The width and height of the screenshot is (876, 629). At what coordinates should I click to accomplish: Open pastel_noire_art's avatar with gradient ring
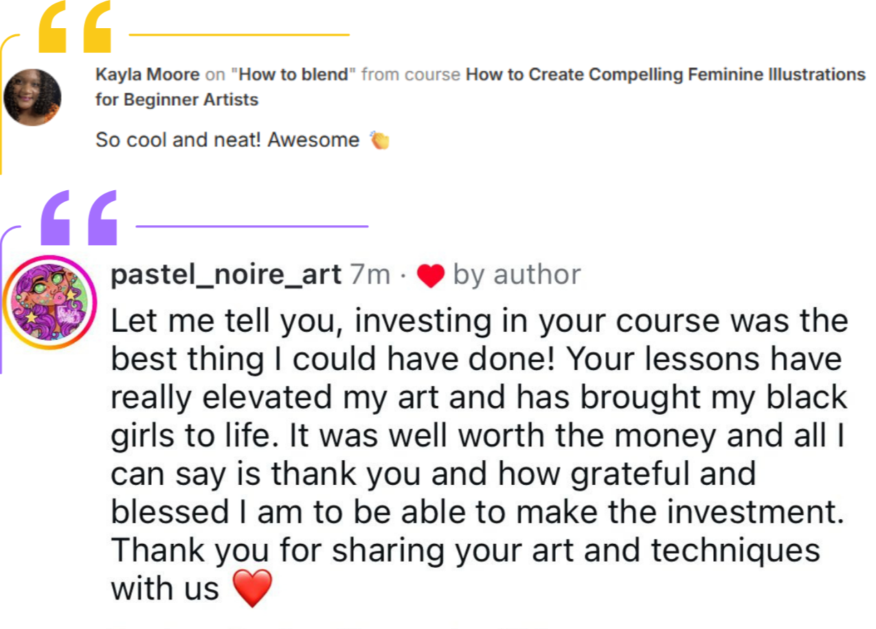tap(51, 302)
